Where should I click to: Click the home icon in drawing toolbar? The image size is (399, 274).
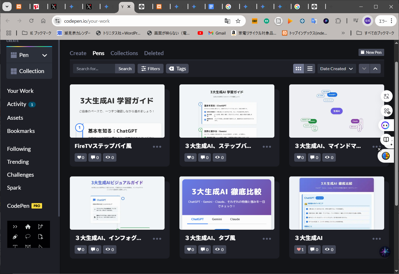[x=28, y=227]
